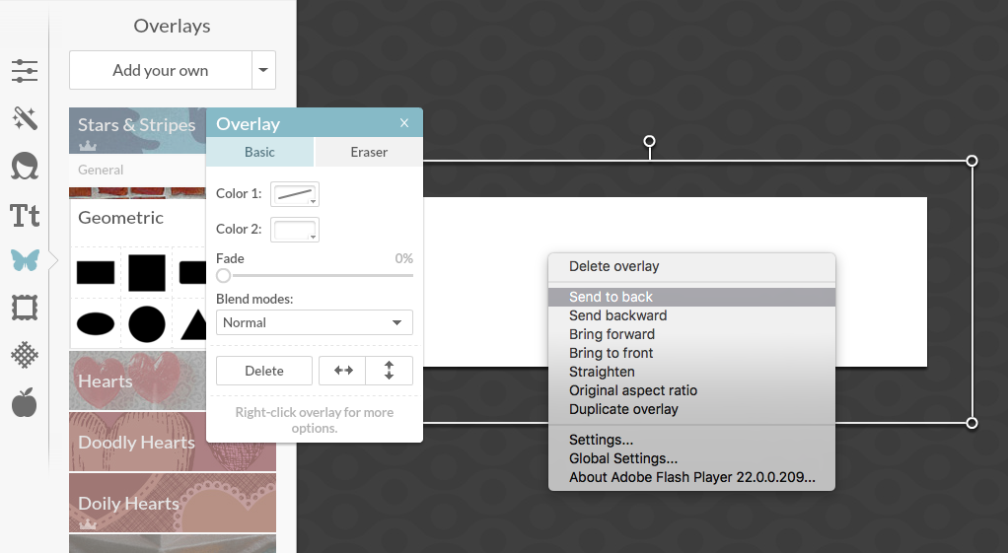The width and height of the screenshot is (1008, 553).
Task: Open the Blend modes Normal dropdown
Action: [x=315, y=322]
